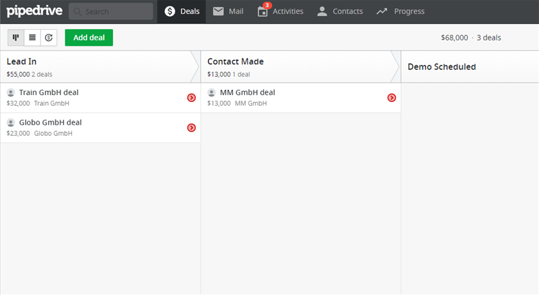Switch to list view icon
This screenshot has width=539, height=295.
pos(32,38)
